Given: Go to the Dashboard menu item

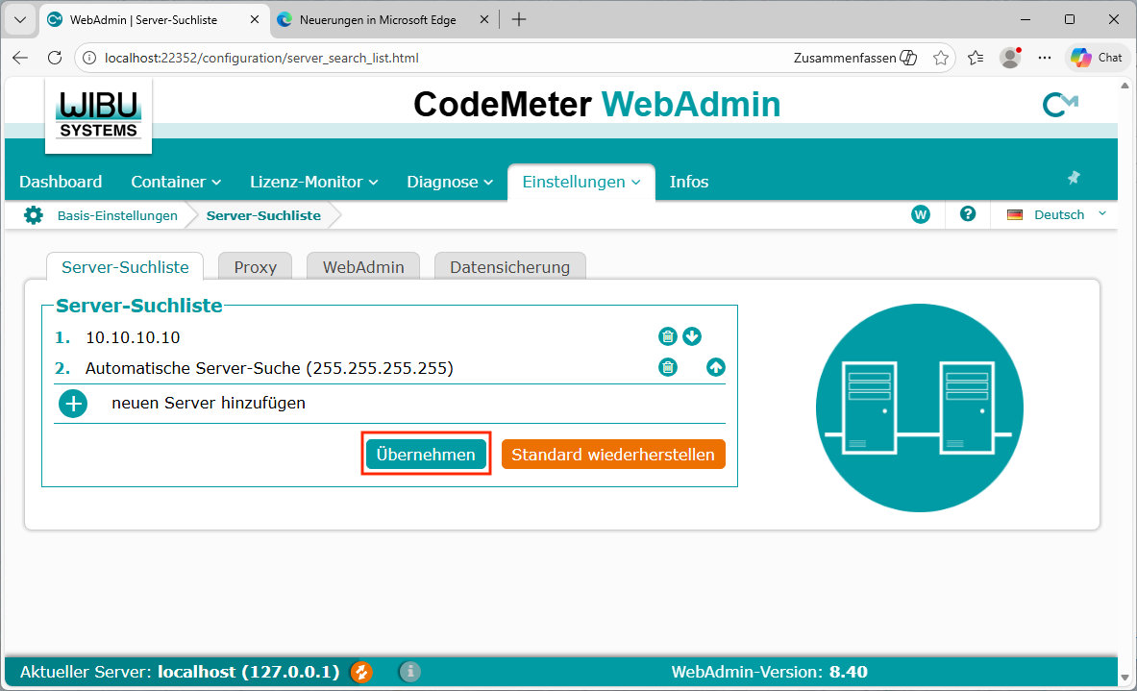Looking at the screenshot, I should click(61, 182).
